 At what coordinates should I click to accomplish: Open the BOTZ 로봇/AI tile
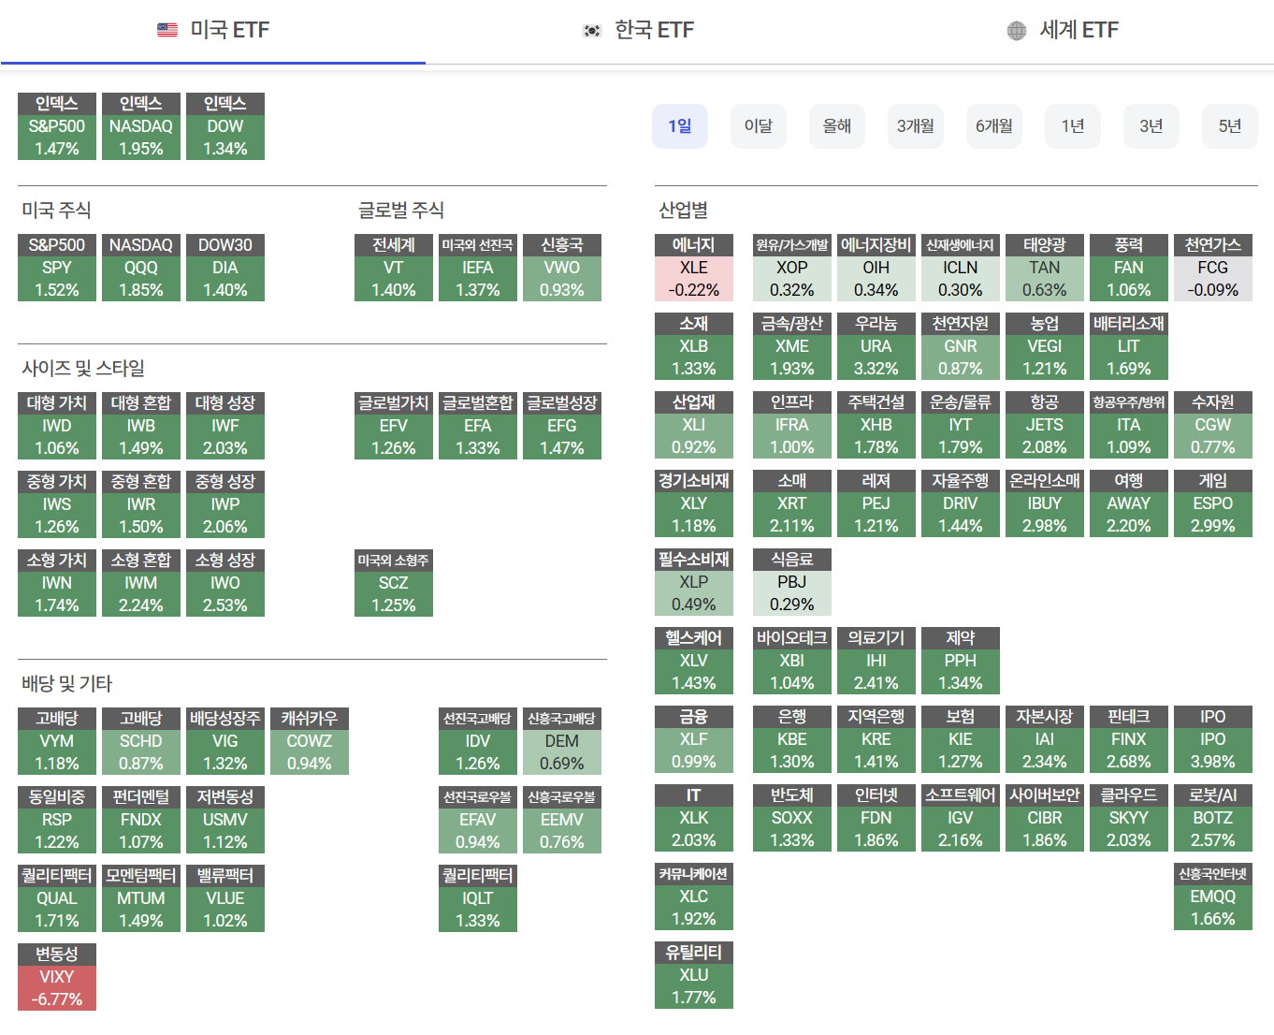tap(1213, 818)
